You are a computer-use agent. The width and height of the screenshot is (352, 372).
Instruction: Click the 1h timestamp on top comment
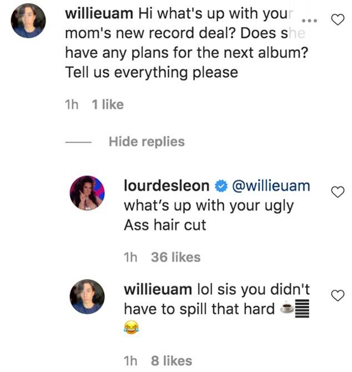tap(72, 104)
